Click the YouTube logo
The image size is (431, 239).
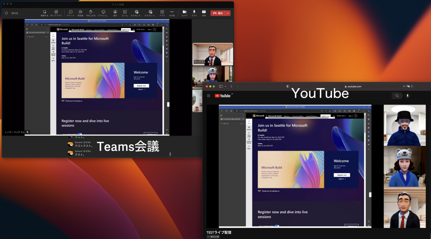[223, 96]
